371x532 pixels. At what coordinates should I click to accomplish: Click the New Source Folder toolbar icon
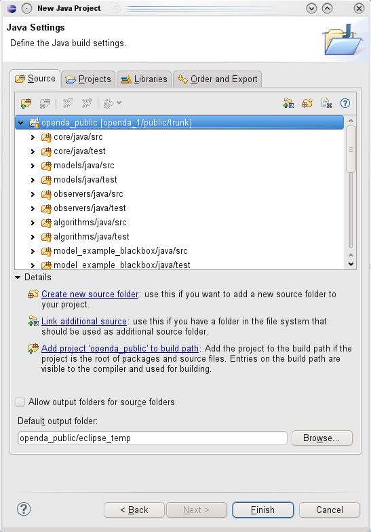click(x=307, y=103)
